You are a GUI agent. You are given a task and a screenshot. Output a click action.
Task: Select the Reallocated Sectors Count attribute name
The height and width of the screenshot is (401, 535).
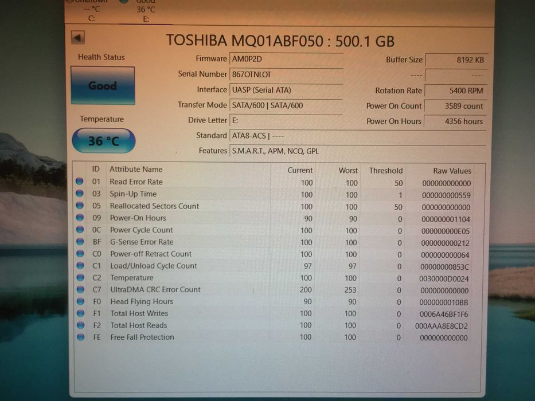click(x=154, y=206)
